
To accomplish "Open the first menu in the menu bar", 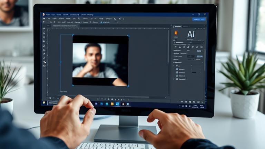I will tap(48, 15).
